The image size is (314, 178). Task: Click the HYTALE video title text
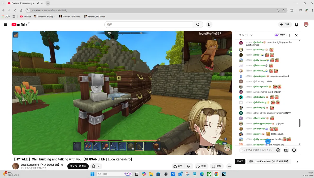point(73,159)
